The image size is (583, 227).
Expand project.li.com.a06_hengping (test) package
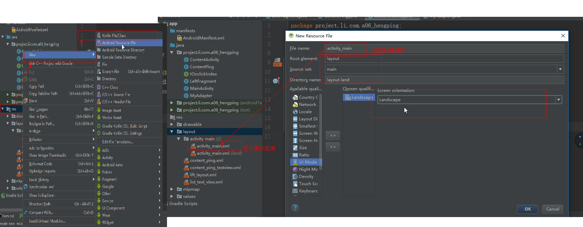click(172, 110)
